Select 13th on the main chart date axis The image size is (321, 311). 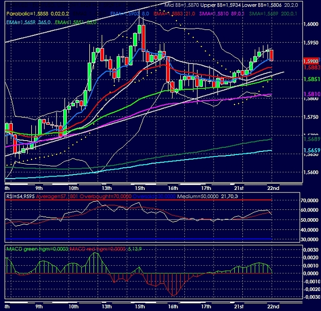point(107,188)
